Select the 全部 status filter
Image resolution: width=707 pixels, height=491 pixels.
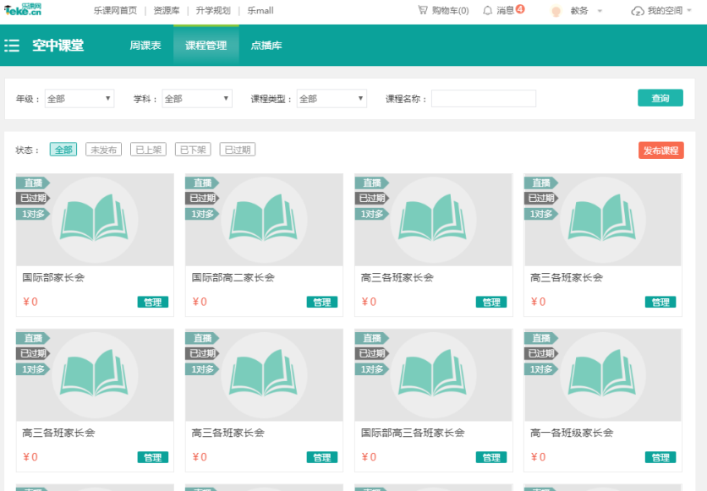(x=63, y=150)
